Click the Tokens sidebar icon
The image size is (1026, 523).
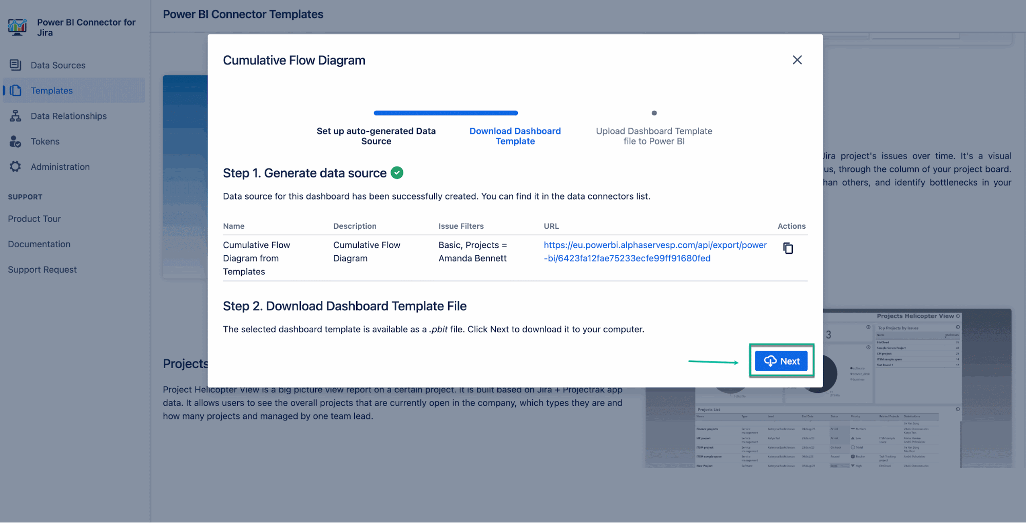click(15, 141)
